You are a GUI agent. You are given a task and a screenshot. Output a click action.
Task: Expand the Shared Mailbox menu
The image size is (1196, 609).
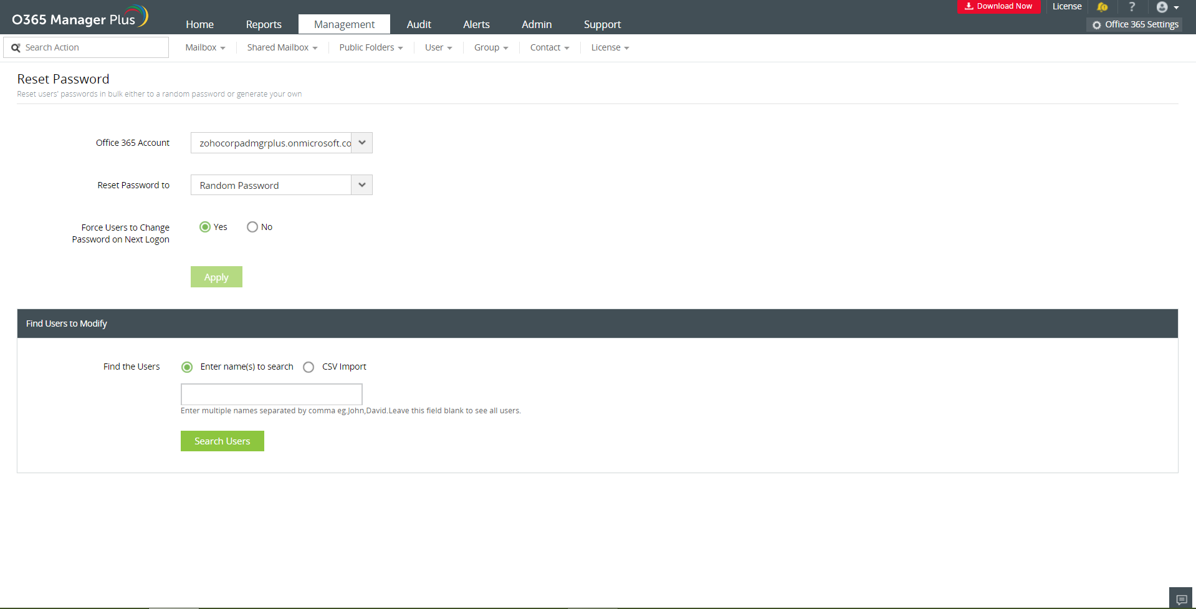282,47
